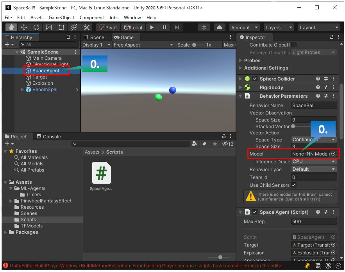The image size is (345, 272).
Task: Open Layers dropdown
Action: [x=279, y=27]
